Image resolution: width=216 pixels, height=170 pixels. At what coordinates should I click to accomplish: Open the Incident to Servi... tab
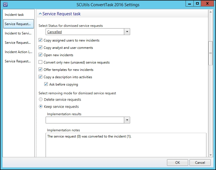pyautogui.click(x=19, y=33)
